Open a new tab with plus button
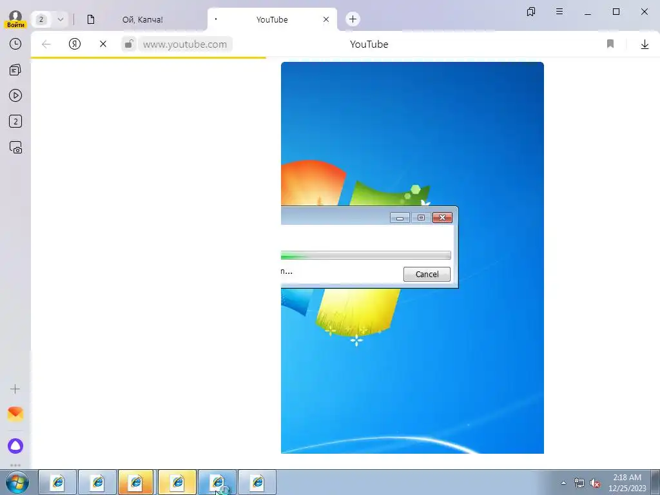 (x=353, y=19)
